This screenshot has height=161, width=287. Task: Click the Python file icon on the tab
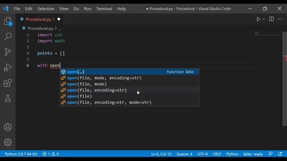(22, 19)
